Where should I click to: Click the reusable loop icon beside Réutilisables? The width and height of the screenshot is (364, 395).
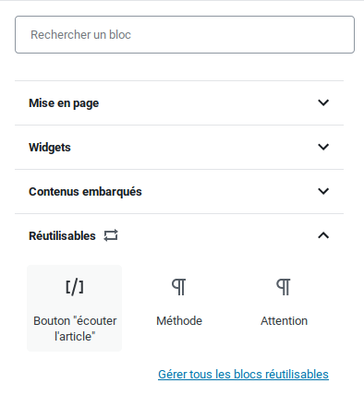[x=111, y=235]
